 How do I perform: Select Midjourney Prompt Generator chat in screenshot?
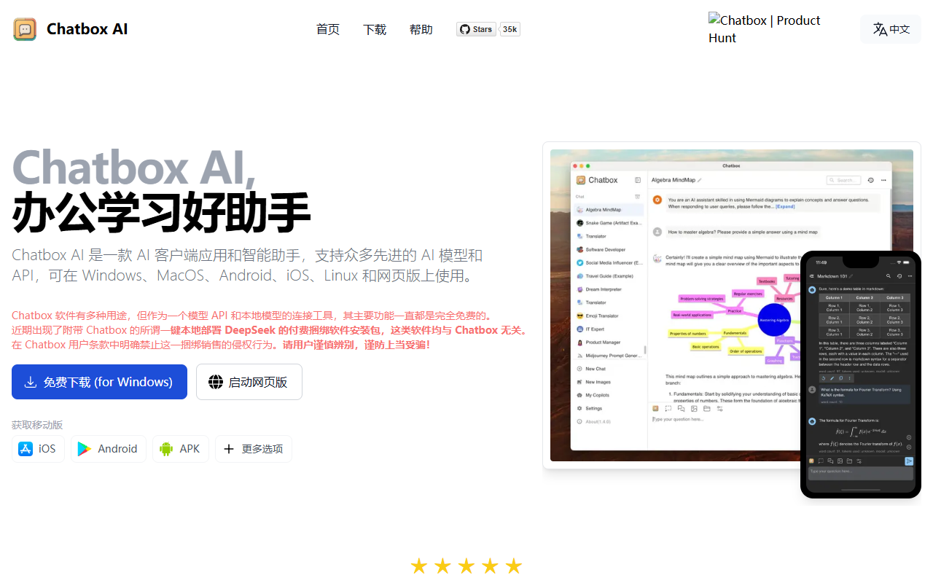click(609, 356)
